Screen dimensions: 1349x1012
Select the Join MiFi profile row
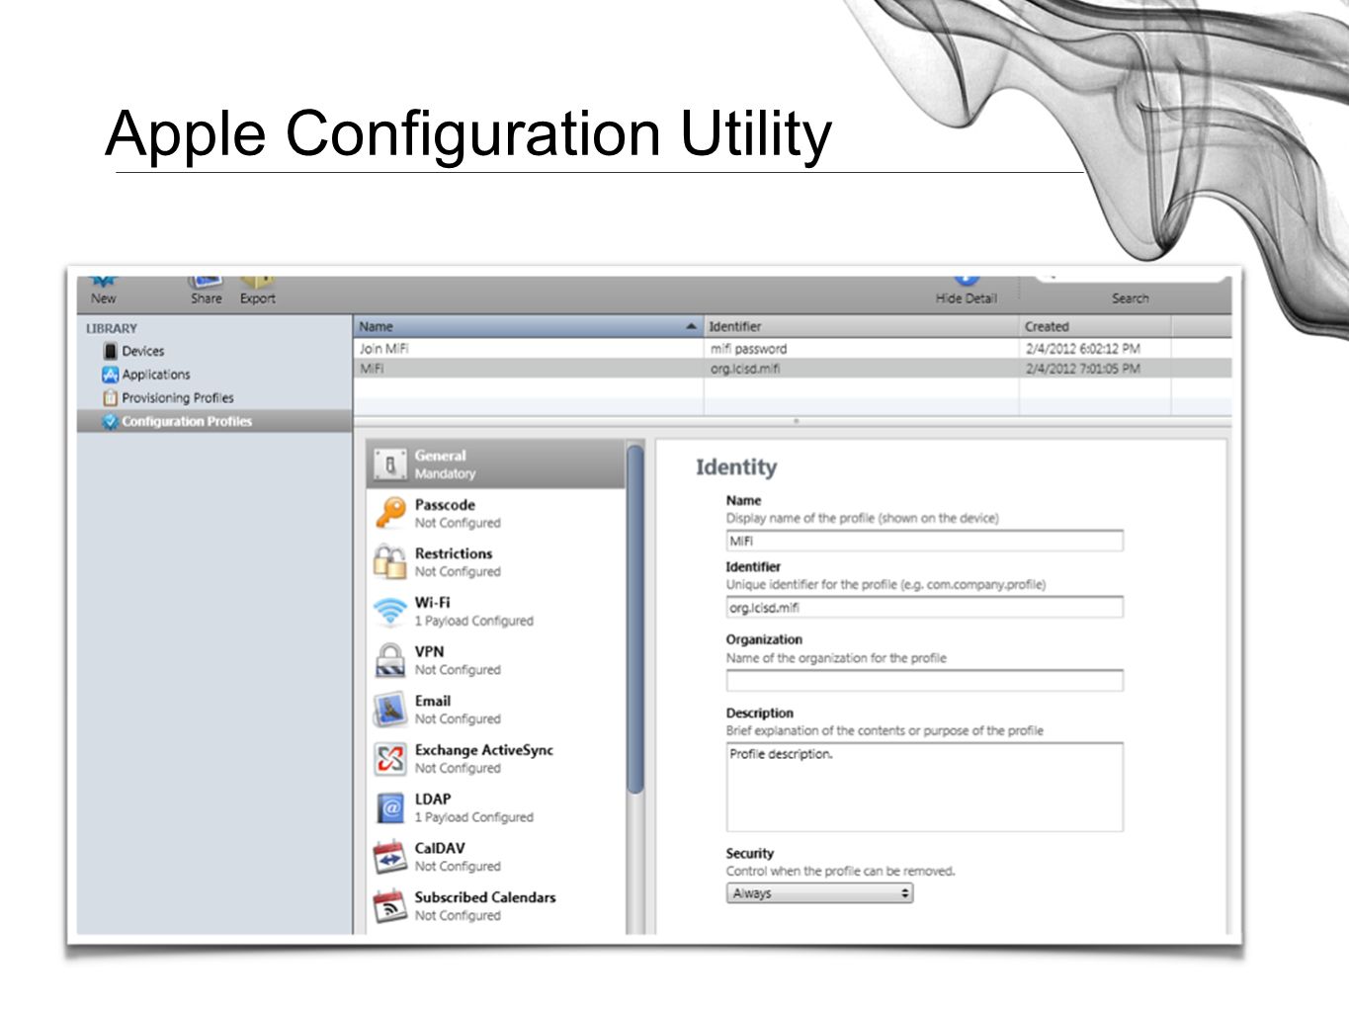coord(793,349)
